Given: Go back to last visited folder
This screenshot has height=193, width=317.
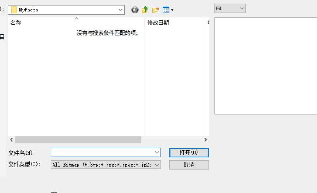Looking at the screenshot, I should tap(135, 10).
